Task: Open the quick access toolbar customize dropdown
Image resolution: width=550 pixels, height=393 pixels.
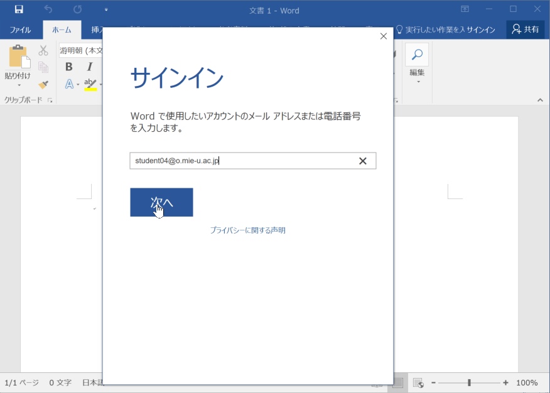Action: (x=106, y=10)
